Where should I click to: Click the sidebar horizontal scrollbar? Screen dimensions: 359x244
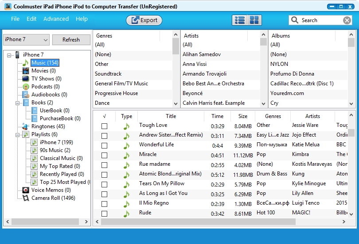(44, 221)
